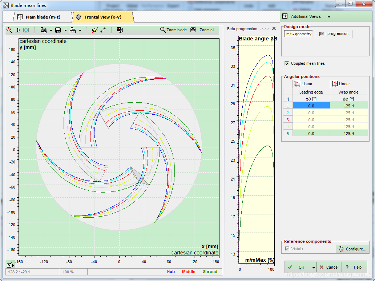
Task: Click the Linear icon above Wrap angle
Action: 335,84
